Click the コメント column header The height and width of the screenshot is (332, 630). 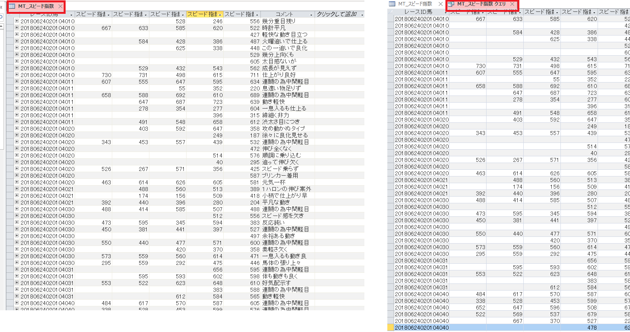pyautogui.click(x=284, y=14)
